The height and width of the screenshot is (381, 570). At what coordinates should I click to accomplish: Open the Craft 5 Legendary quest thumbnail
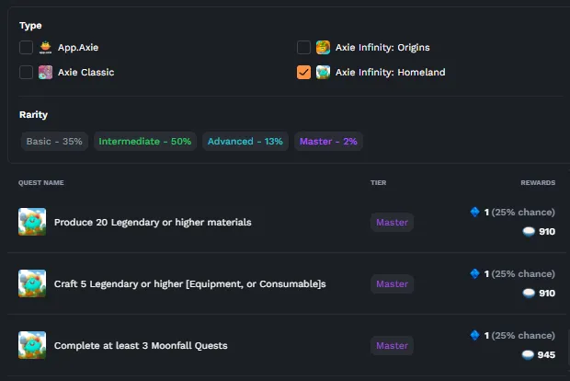[32, 283]
